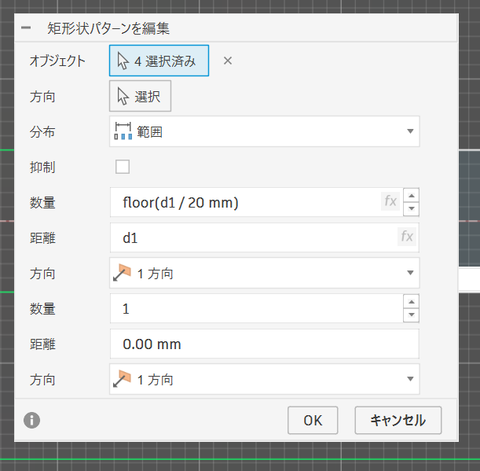
Task: Increase the second 数量 with the up arrow
Action: pos(411,302)
